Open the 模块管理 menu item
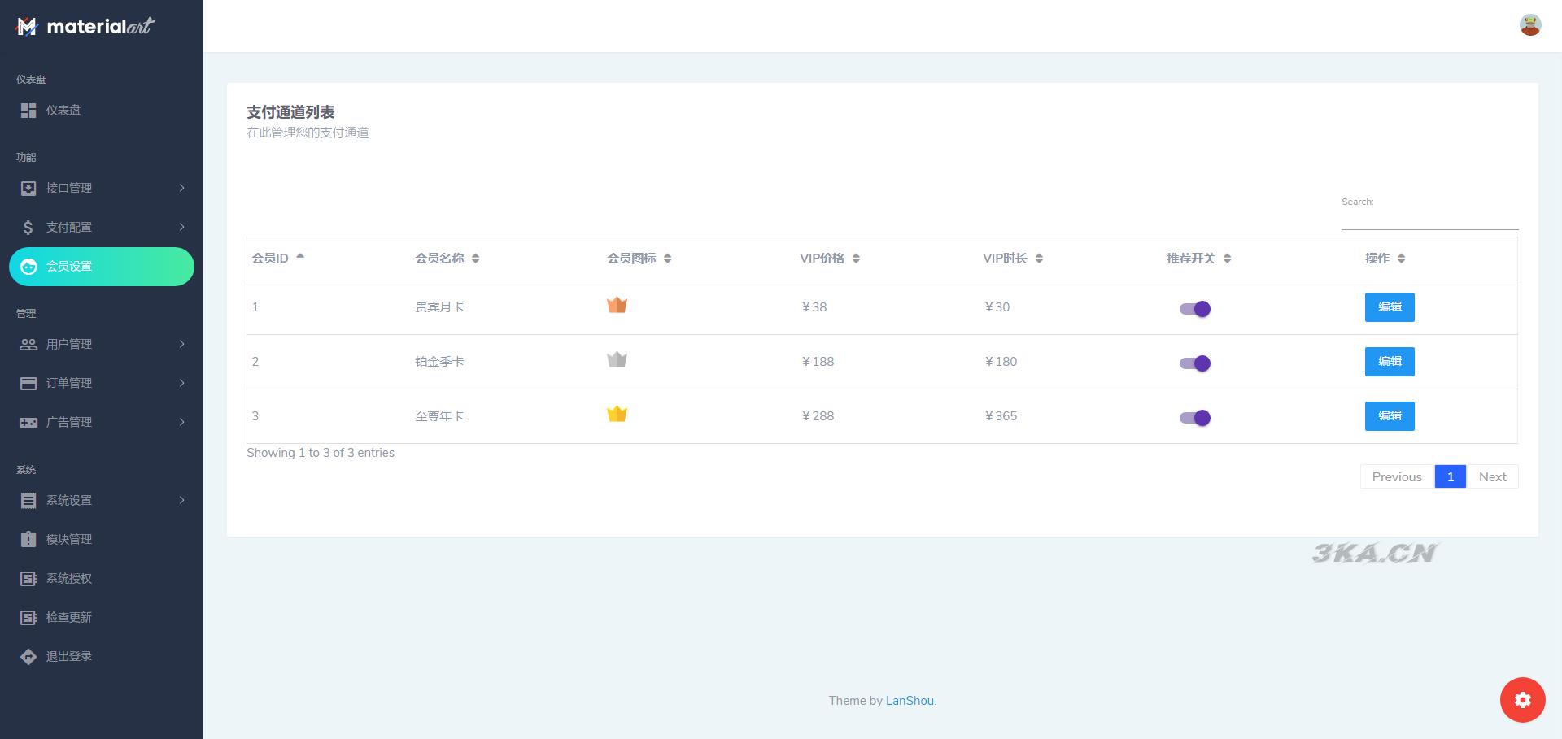 click(69, 540)
